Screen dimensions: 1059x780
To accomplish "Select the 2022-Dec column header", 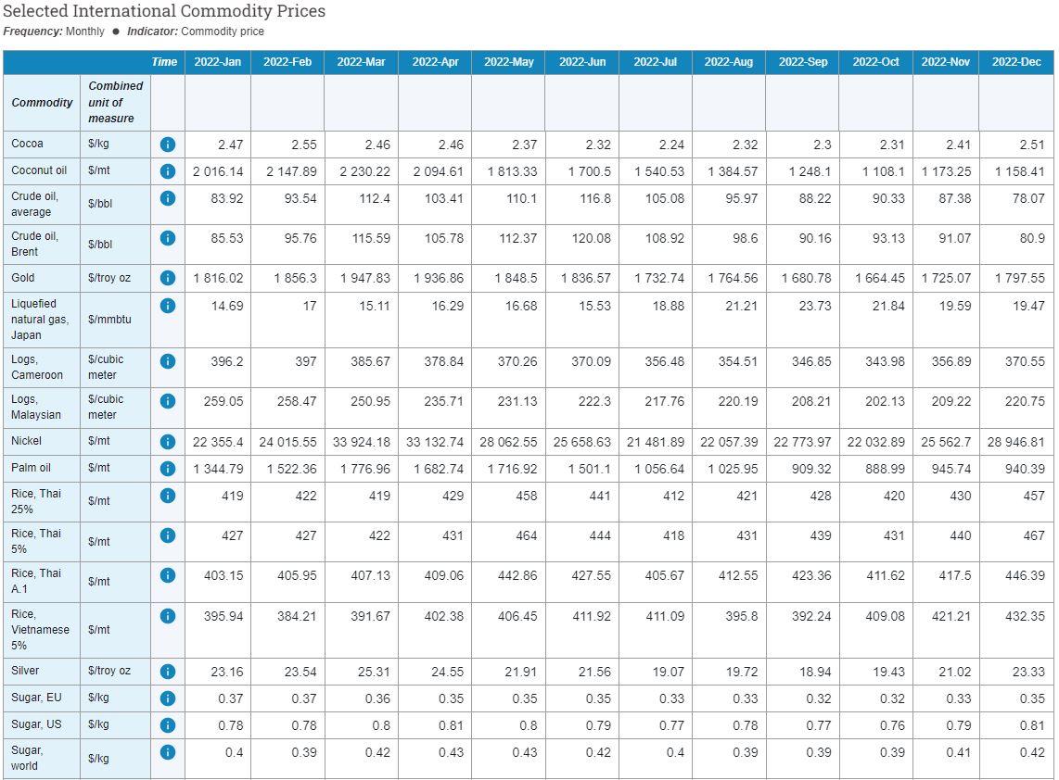I will 1014,62.
